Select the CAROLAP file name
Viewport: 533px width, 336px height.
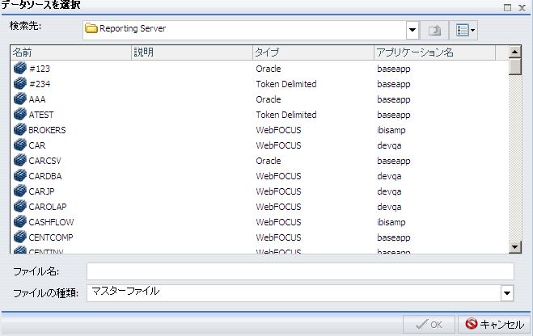pos(48,207)
